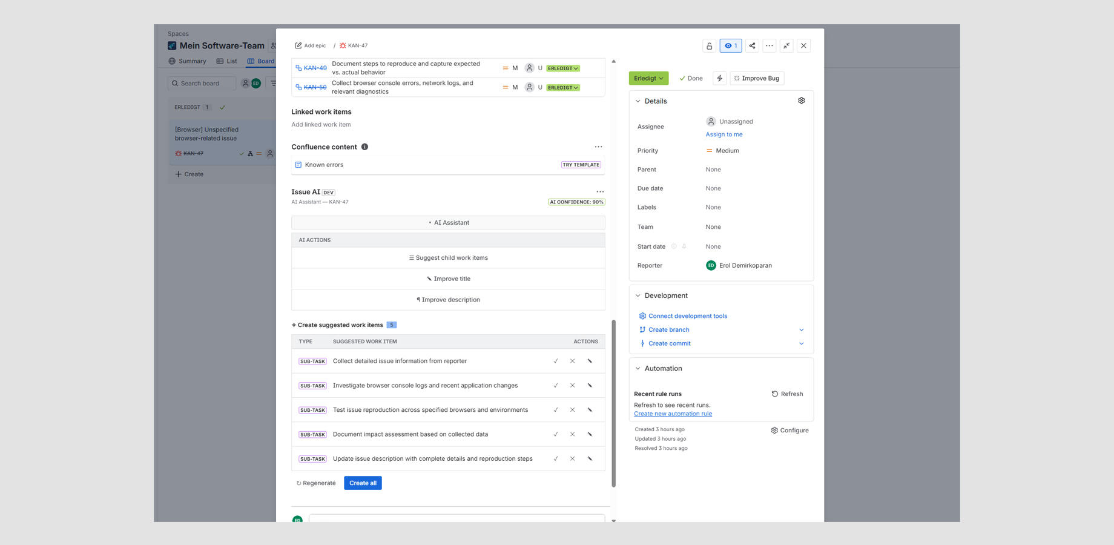Collapse the Development section
The image size is (1114, 545).
pyautogui.click(x=638, y=296)
